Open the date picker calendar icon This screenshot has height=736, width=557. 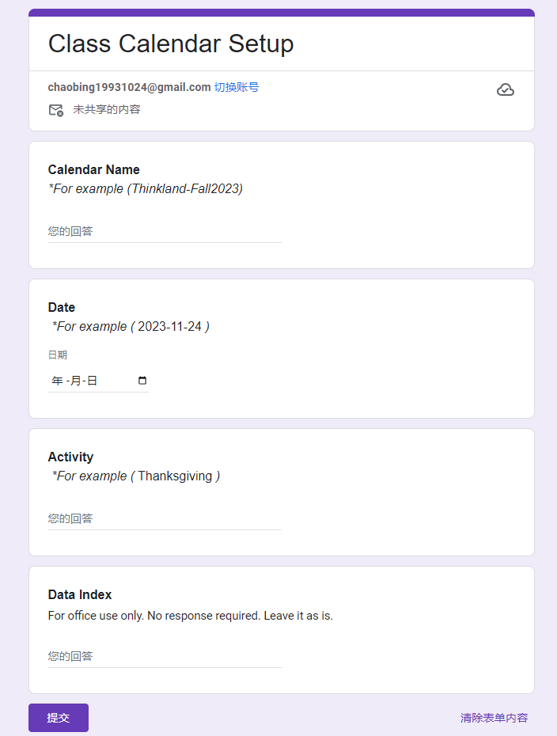coord(142,381)
